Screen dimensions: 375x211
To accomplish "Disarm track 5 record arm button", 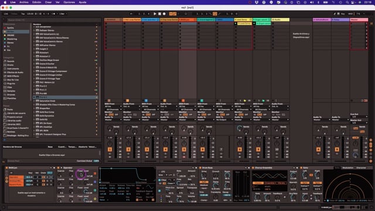I will [184, 157].
